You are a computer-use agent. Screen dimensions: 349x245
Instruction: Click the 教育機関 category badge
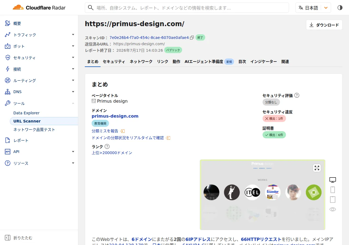100,123
